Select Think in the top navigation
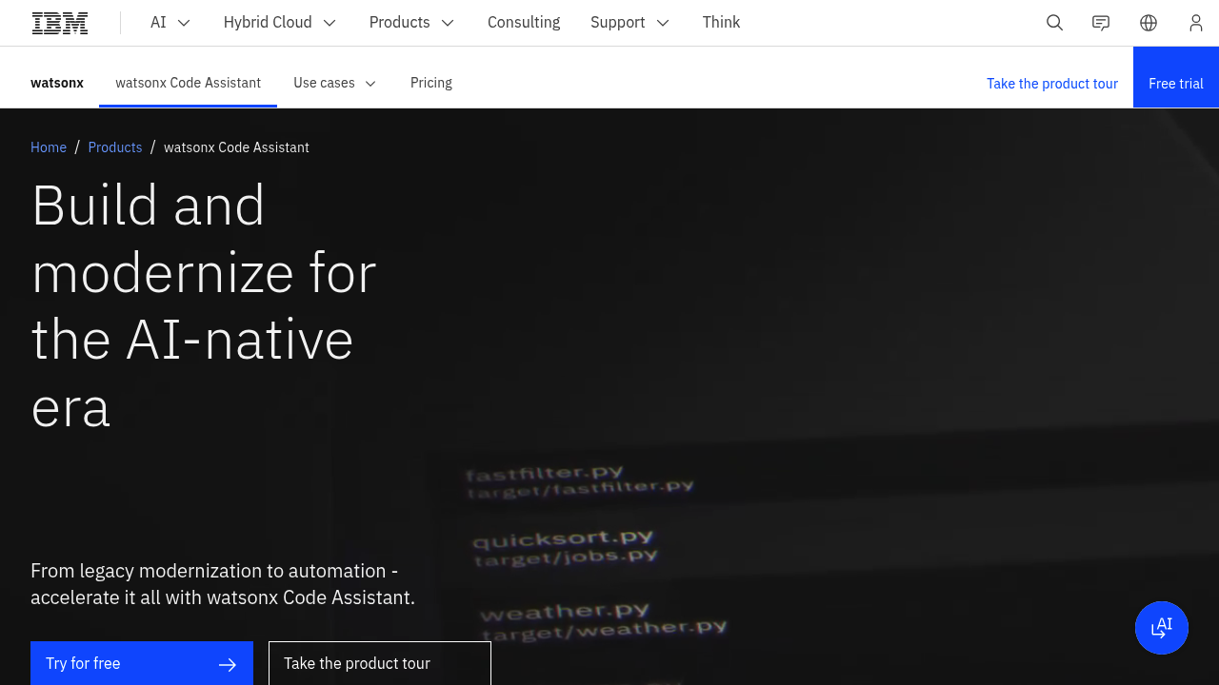The image size is (1219, 685). 721,22
